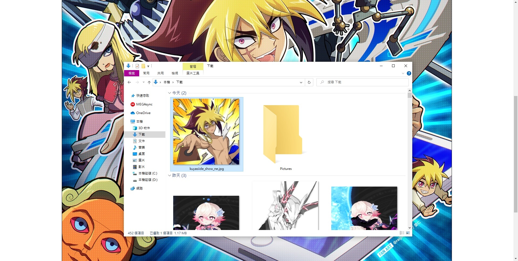
Task: Select the 管理 contextual tab
Action: click(193, 66)
